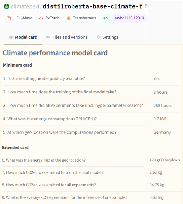The width and height of the screenshot is (183, 204).
Task: Select question 1 about public availability
Action: coord(44,78)
